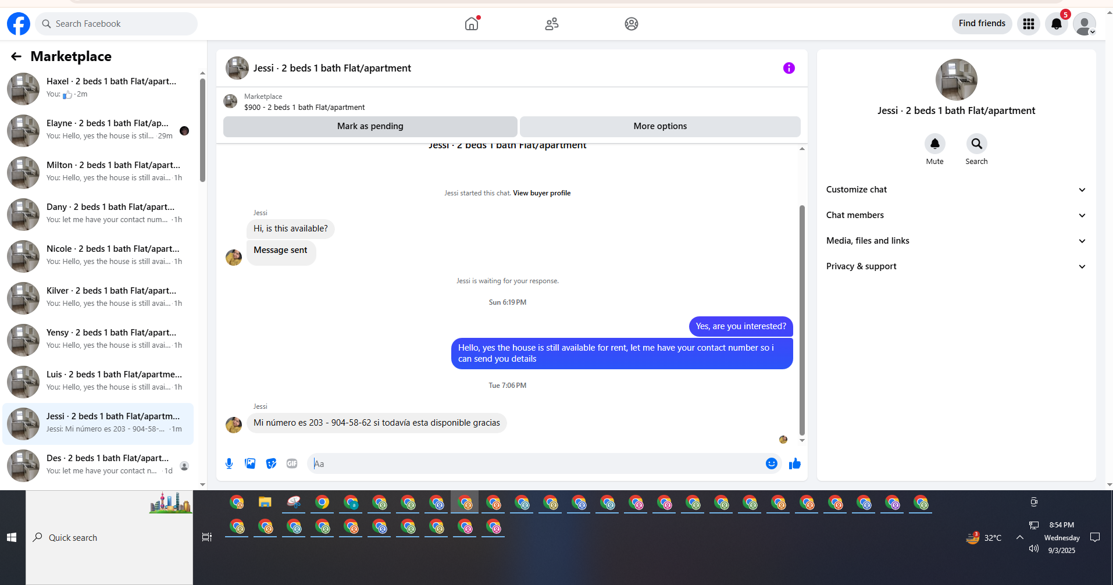Screen dimensions: 1113x585
Task: Click the chat messages scrollbar
Action: [x=802, y=320]
